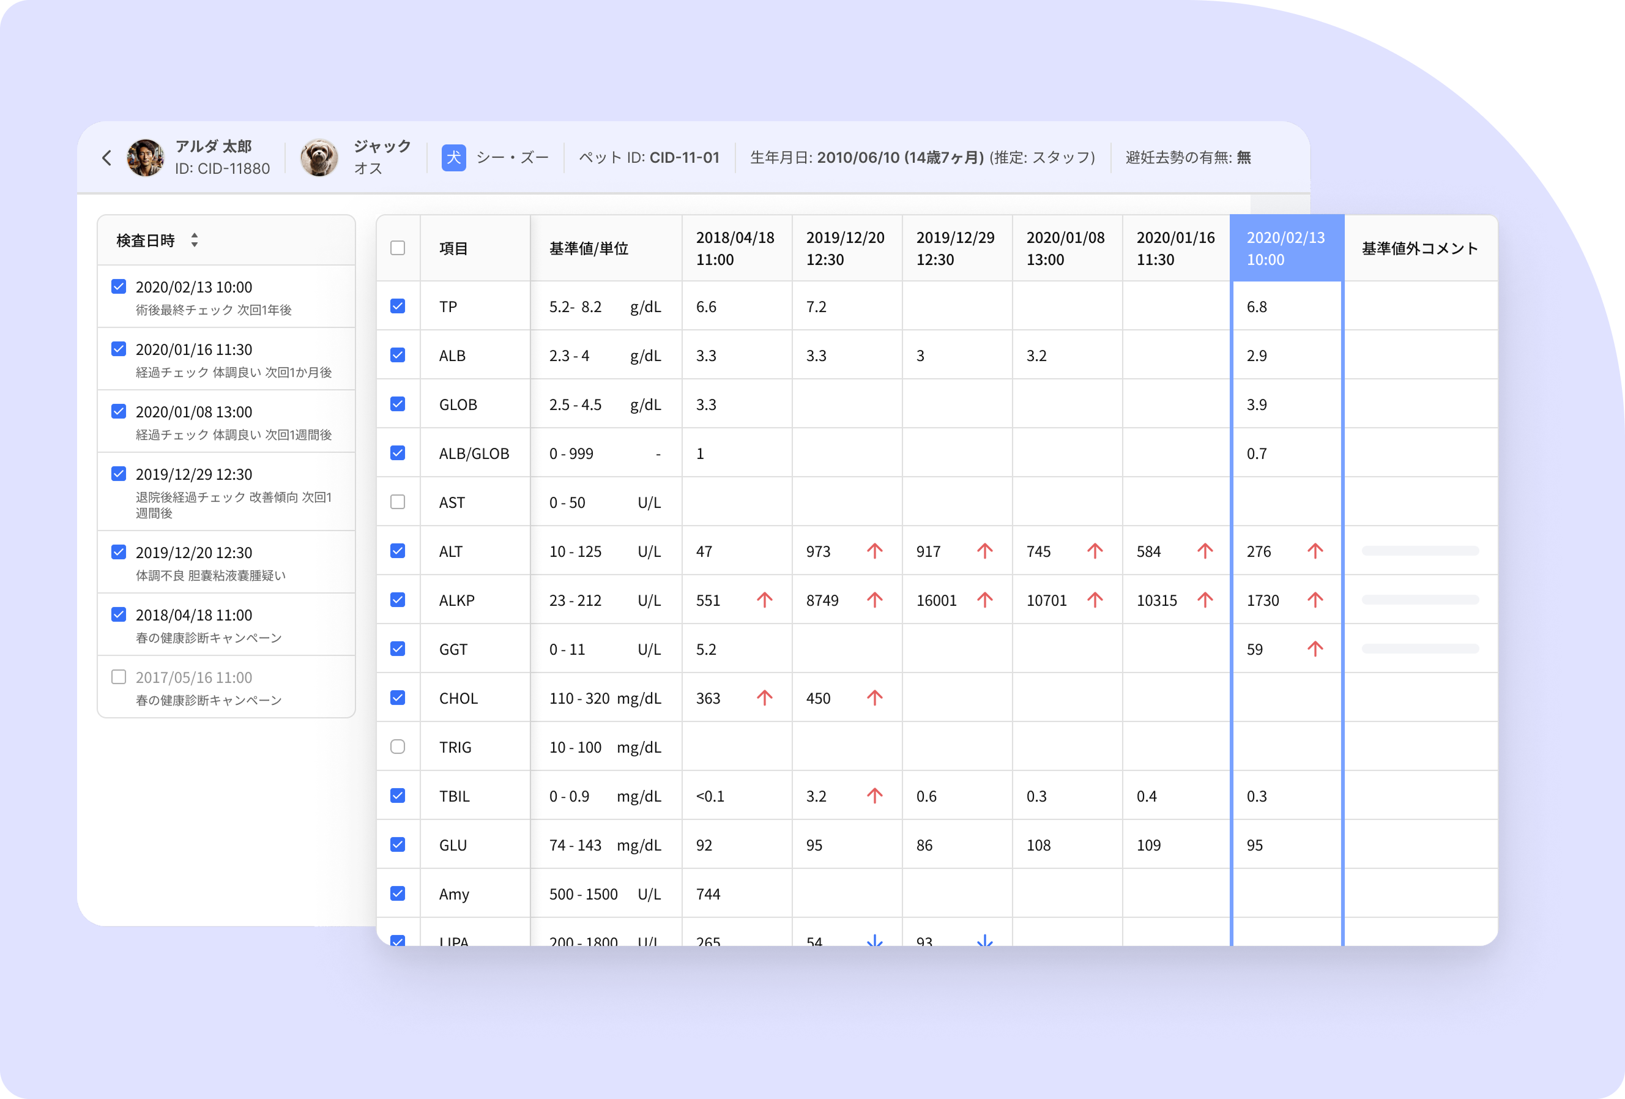Click the dog pet avatar photo

point(319,157)
